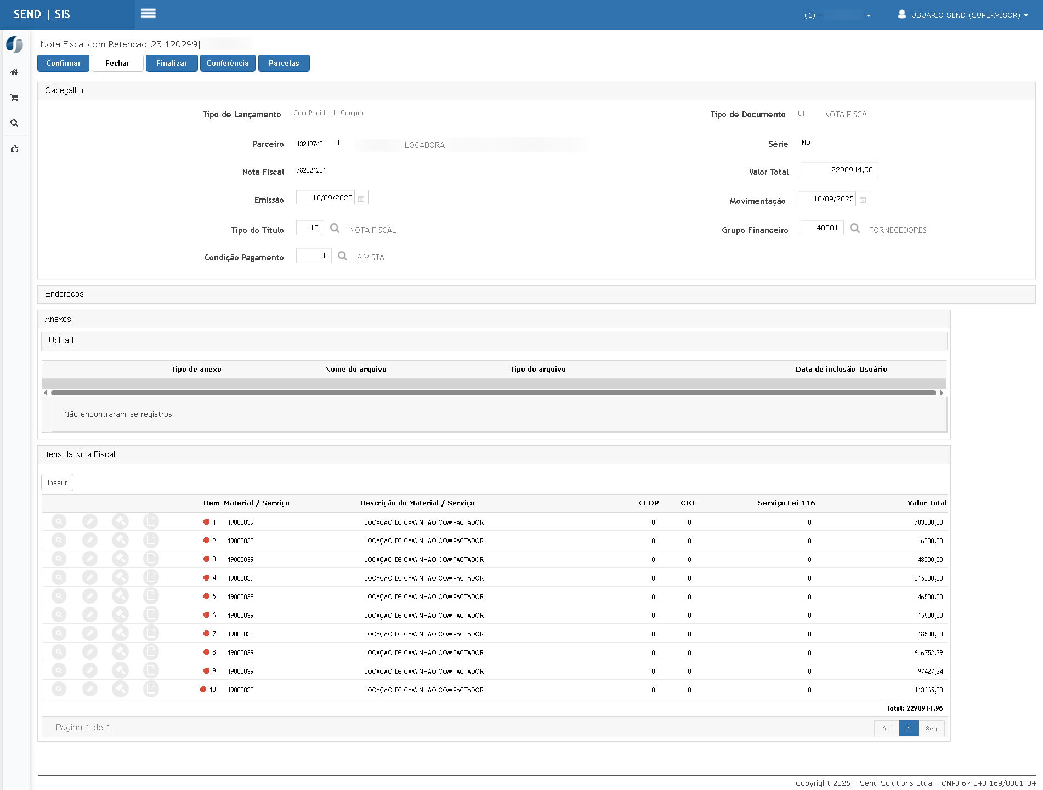The height and width of the screenshot is (790, 1043).
Task: Open the home icon in sidebar
Action: 14,72
